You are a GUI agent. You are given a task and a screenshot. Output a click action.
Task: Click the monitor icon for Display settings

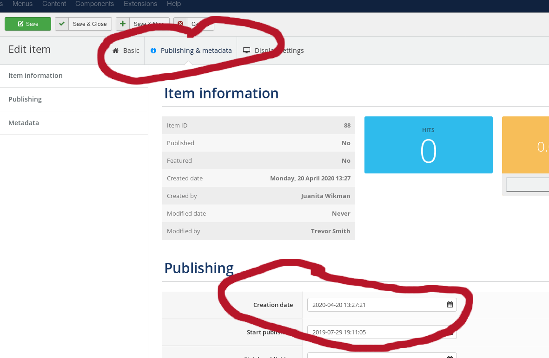[247, 51]
